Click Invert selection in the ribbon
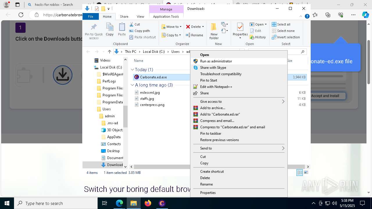372x209 pixels. (286, 37)
